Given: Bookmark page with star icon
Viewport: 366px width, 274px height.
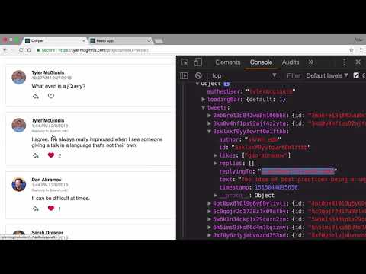Looking at the screenshot, I should [352, 50].
